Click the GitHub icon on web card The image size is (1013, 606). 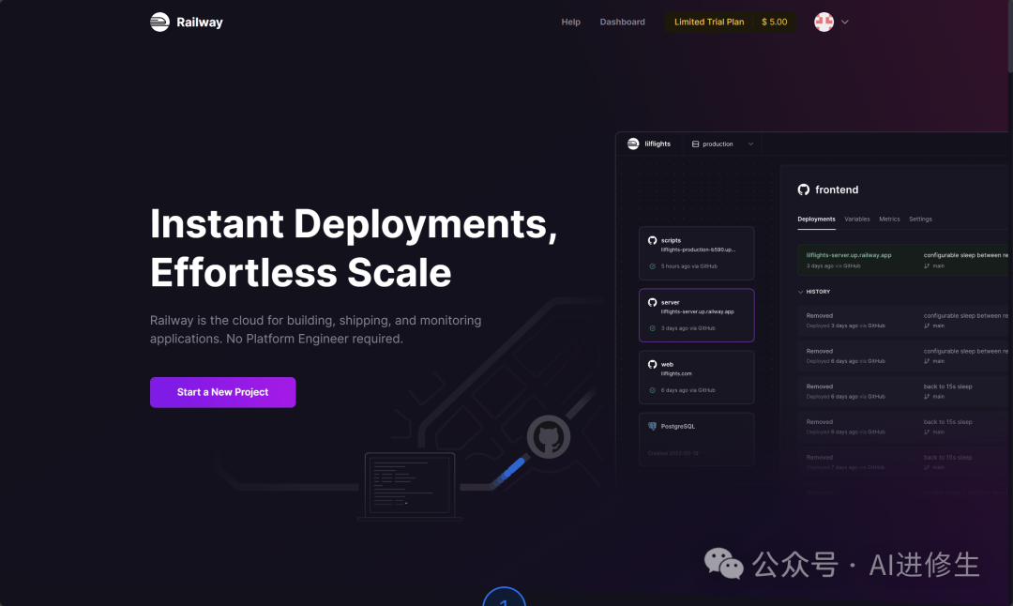653,364
